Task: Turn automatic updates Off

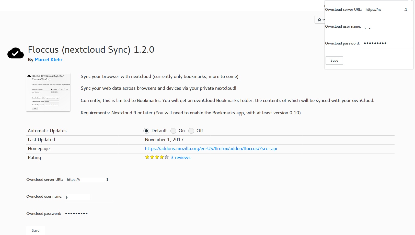Action: click(191, 131)
